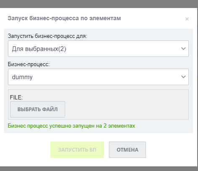198x171 pixels.
Task: Click the dark overlay above the dialog
Action: tap(99, 4)
